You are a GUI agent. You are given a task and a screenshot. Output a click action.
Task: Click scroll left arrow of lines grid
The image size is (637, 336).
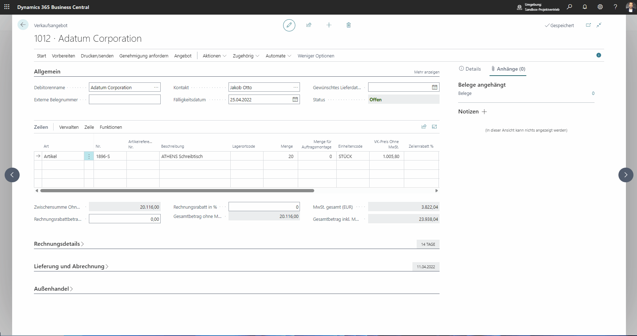(x=37, y=191)
